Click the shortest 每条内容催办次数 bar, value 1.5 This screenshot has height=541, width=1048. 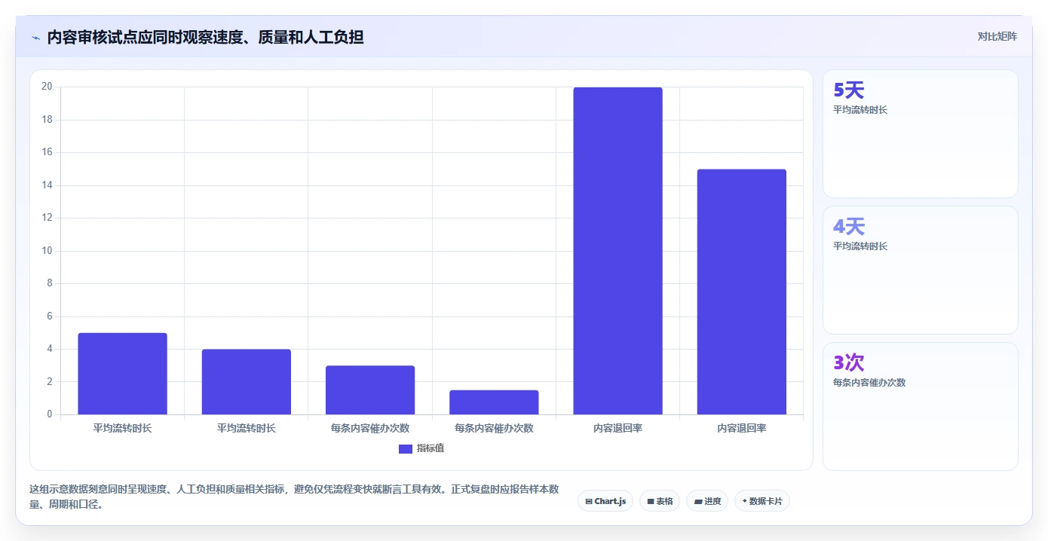point(494,402)
